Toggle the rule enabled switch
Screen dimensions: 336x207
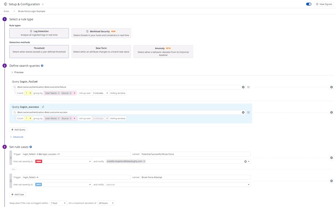point(309,4)
